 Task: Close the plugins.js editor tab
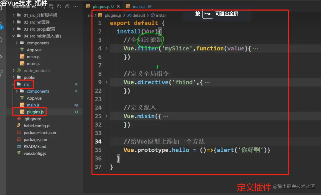pos(118,7)
